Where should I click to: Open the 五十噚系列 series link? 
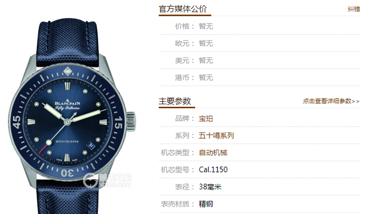pyautogui.click(x=216, y=136)
